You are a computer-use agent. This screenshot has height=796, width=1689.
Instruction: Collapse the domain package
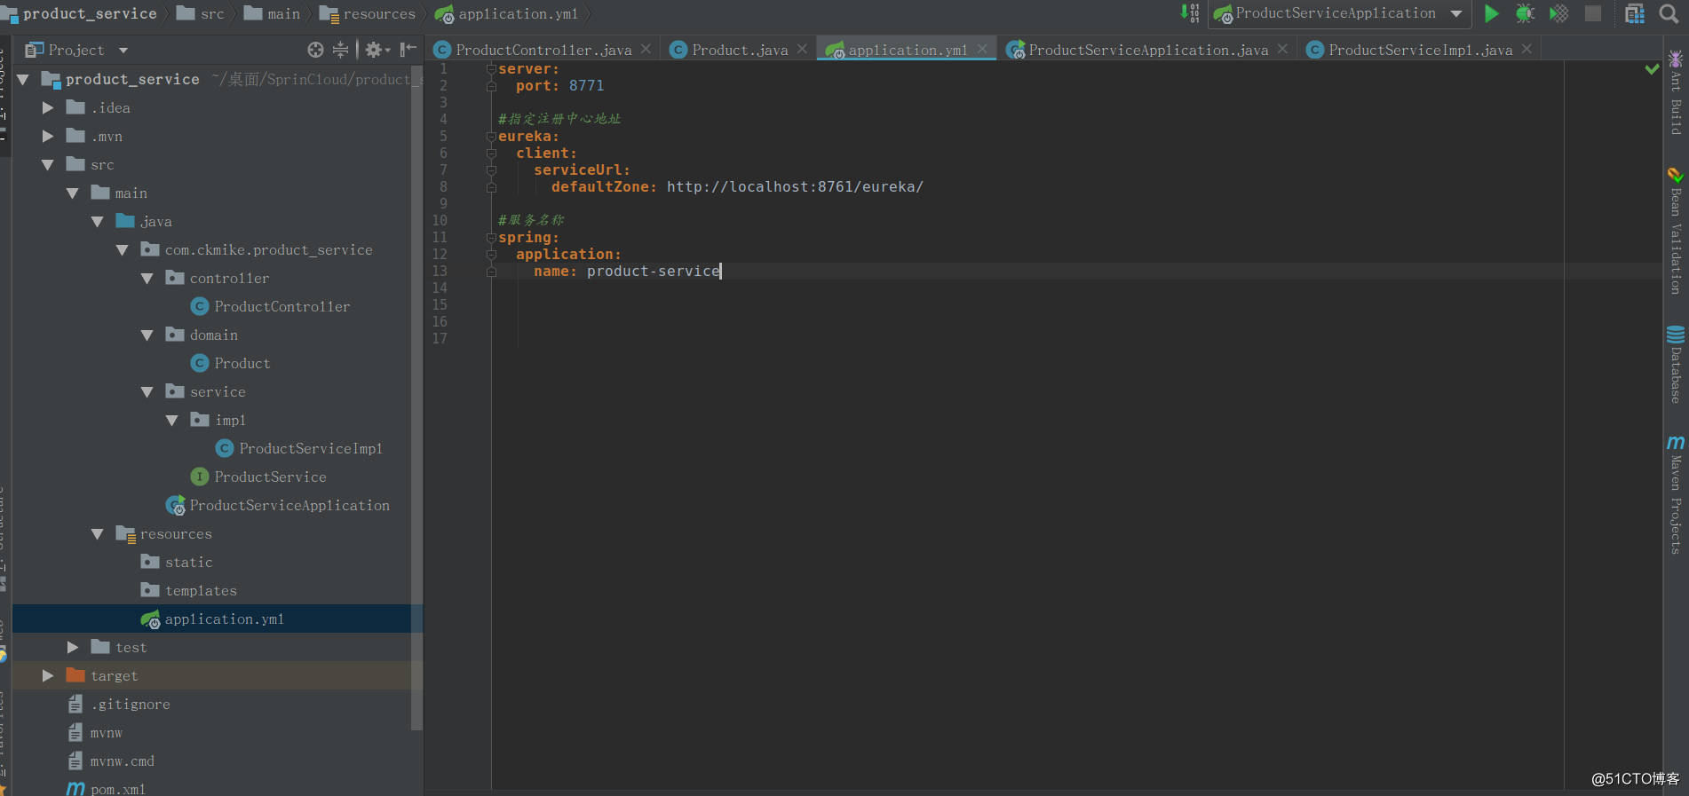[x=147, y=335]
